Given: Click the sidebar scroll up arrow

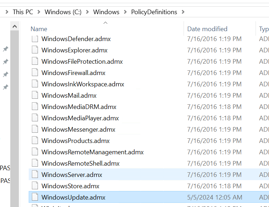Looking at the screenshot, I should [15, 27].
